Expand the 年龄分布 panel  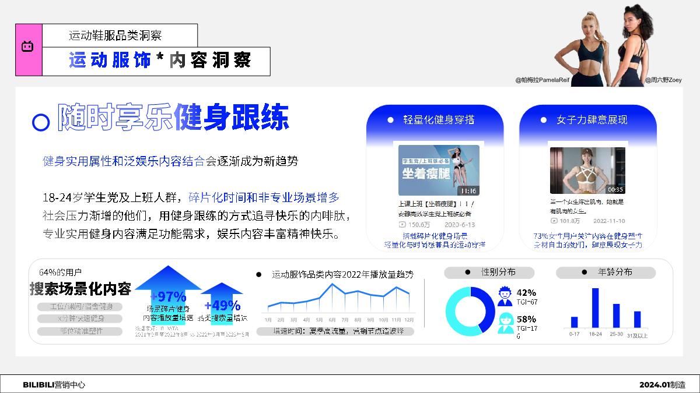coord(606,272)
